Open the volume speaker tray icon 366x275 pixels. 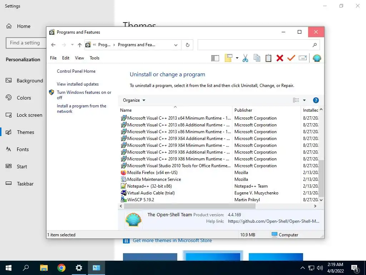[320, 268]
